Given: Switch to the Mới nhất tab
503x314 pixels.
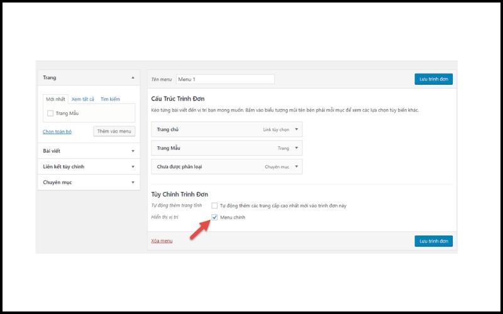Looking at the screenshot, I should point(55,99).
